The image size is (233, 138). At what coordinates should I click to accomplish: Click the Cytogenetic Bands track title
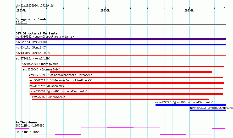(31, 19)
